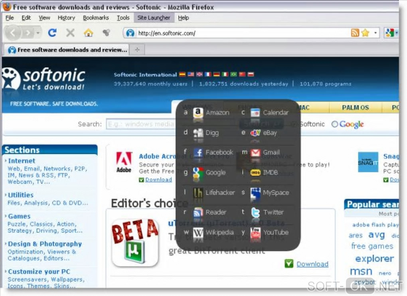The image size is (407, 296).
Task: Click the Stop loading X button
Action: click(x=70, y=33)
